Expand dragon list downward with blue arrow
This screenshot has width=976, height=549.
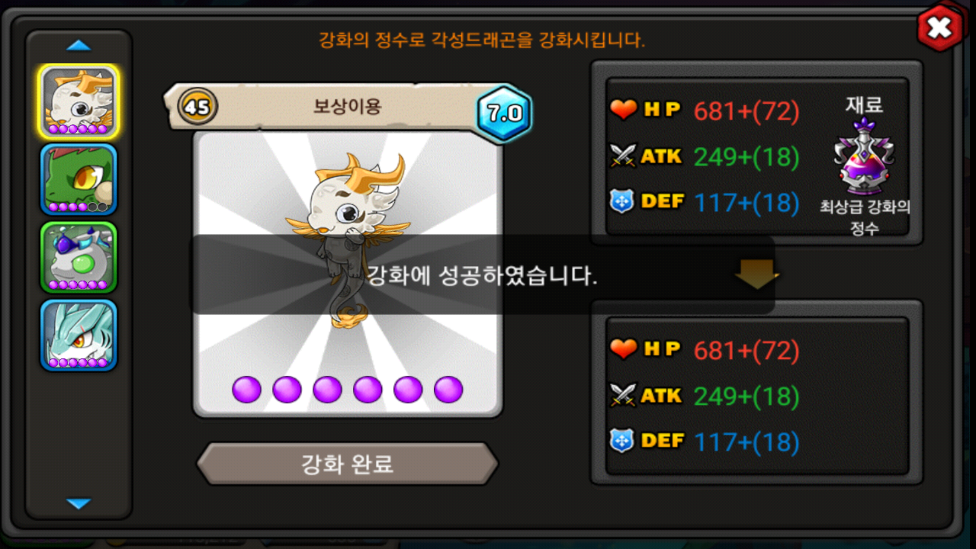pyautogui.click(x=78, y=503)
